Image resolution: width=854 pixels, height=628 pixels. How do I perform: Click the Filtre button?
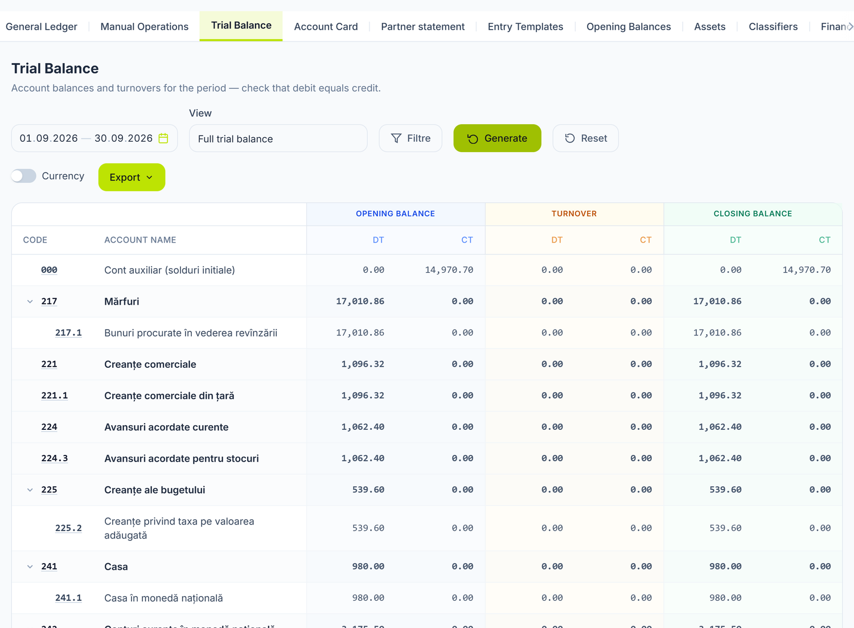click(x=410, y=138)
